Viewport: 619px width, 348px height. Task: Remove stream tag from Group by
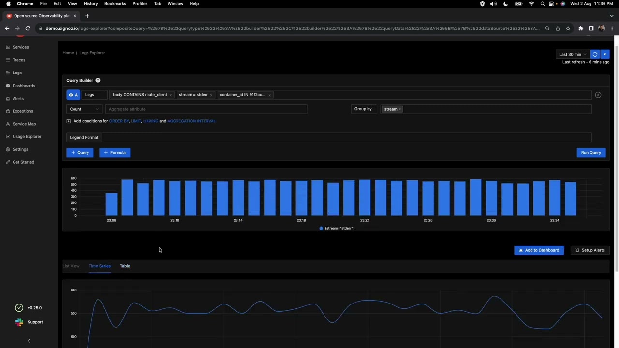tap(400, 109)
